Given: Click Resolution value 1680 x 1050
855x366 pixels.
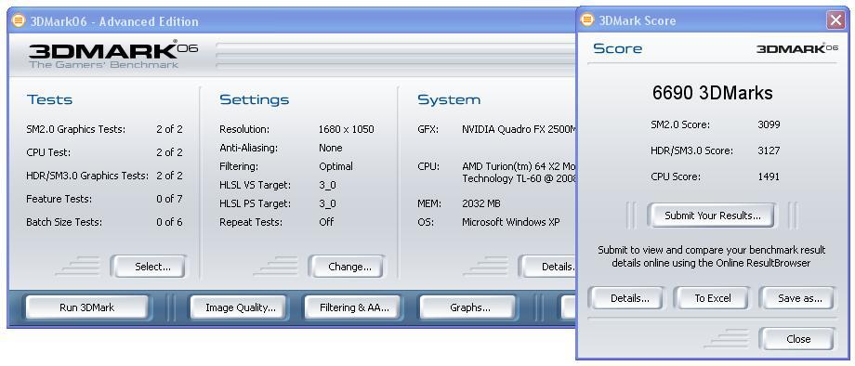Looking at the screenshot, I should click(347, 130).
